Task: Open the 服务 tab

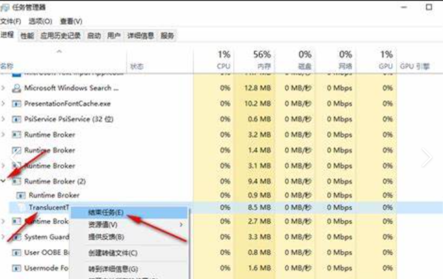Action: [167, 36]
